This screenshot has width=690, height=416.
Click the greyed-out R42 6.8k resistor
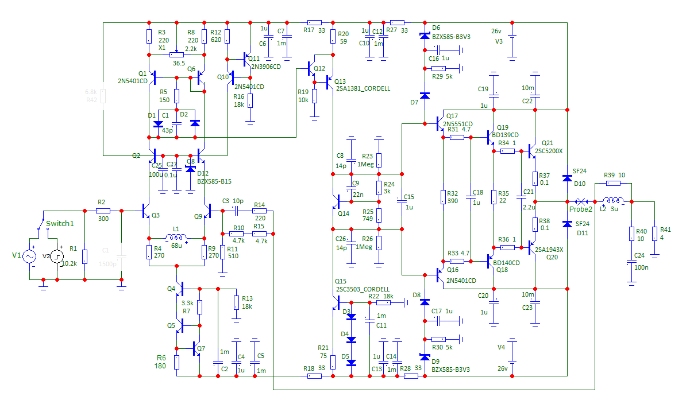tap(104, 95)
